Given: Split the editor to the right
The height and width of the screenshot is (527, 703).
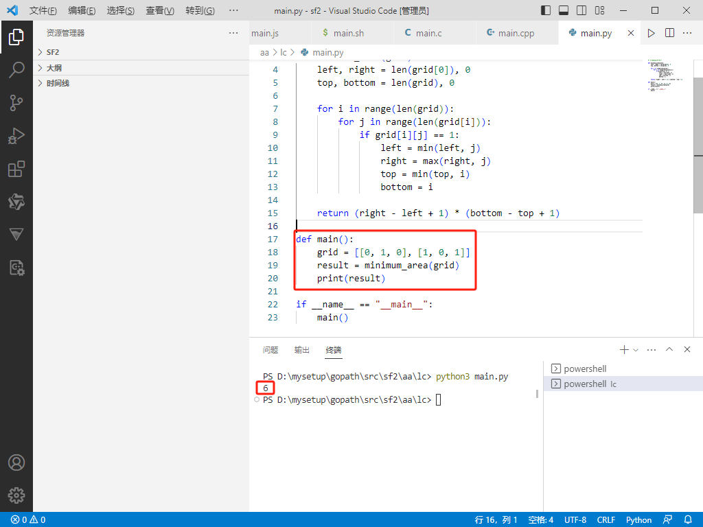Looking at the screenshot, I should (669, 33).
